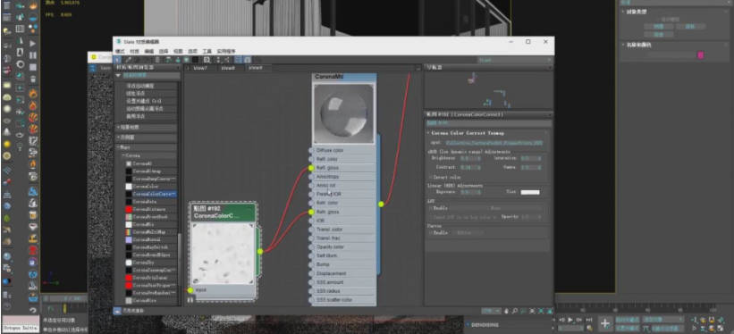Select CoronaNormal in the map list
The width and height of the screenshot is (734, 334).
150,239
